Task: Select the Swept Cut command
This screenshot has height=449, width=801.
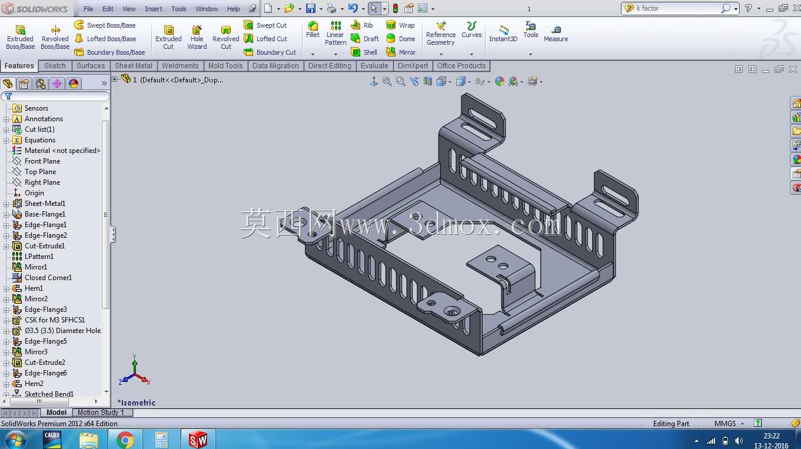Action: 265,25
